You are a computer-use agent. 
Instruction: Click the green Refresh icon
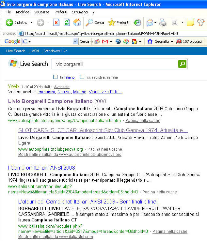tap(67, 23)
